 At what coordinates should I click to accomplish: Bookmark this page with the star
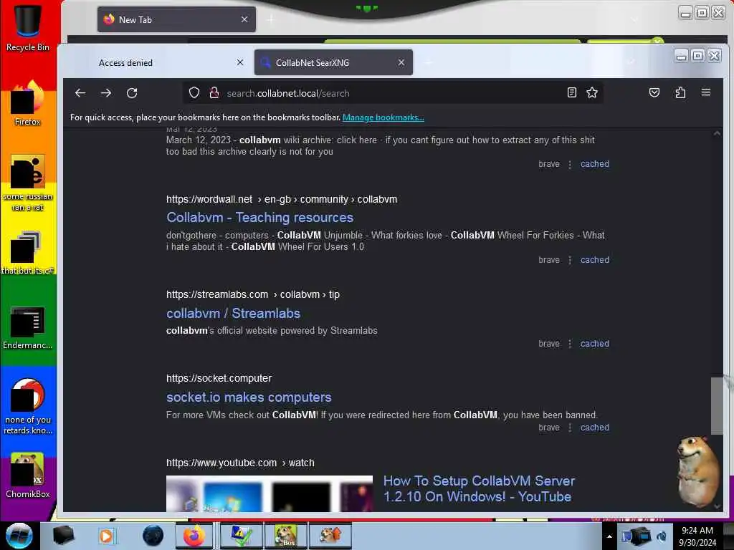pos(592,92)
